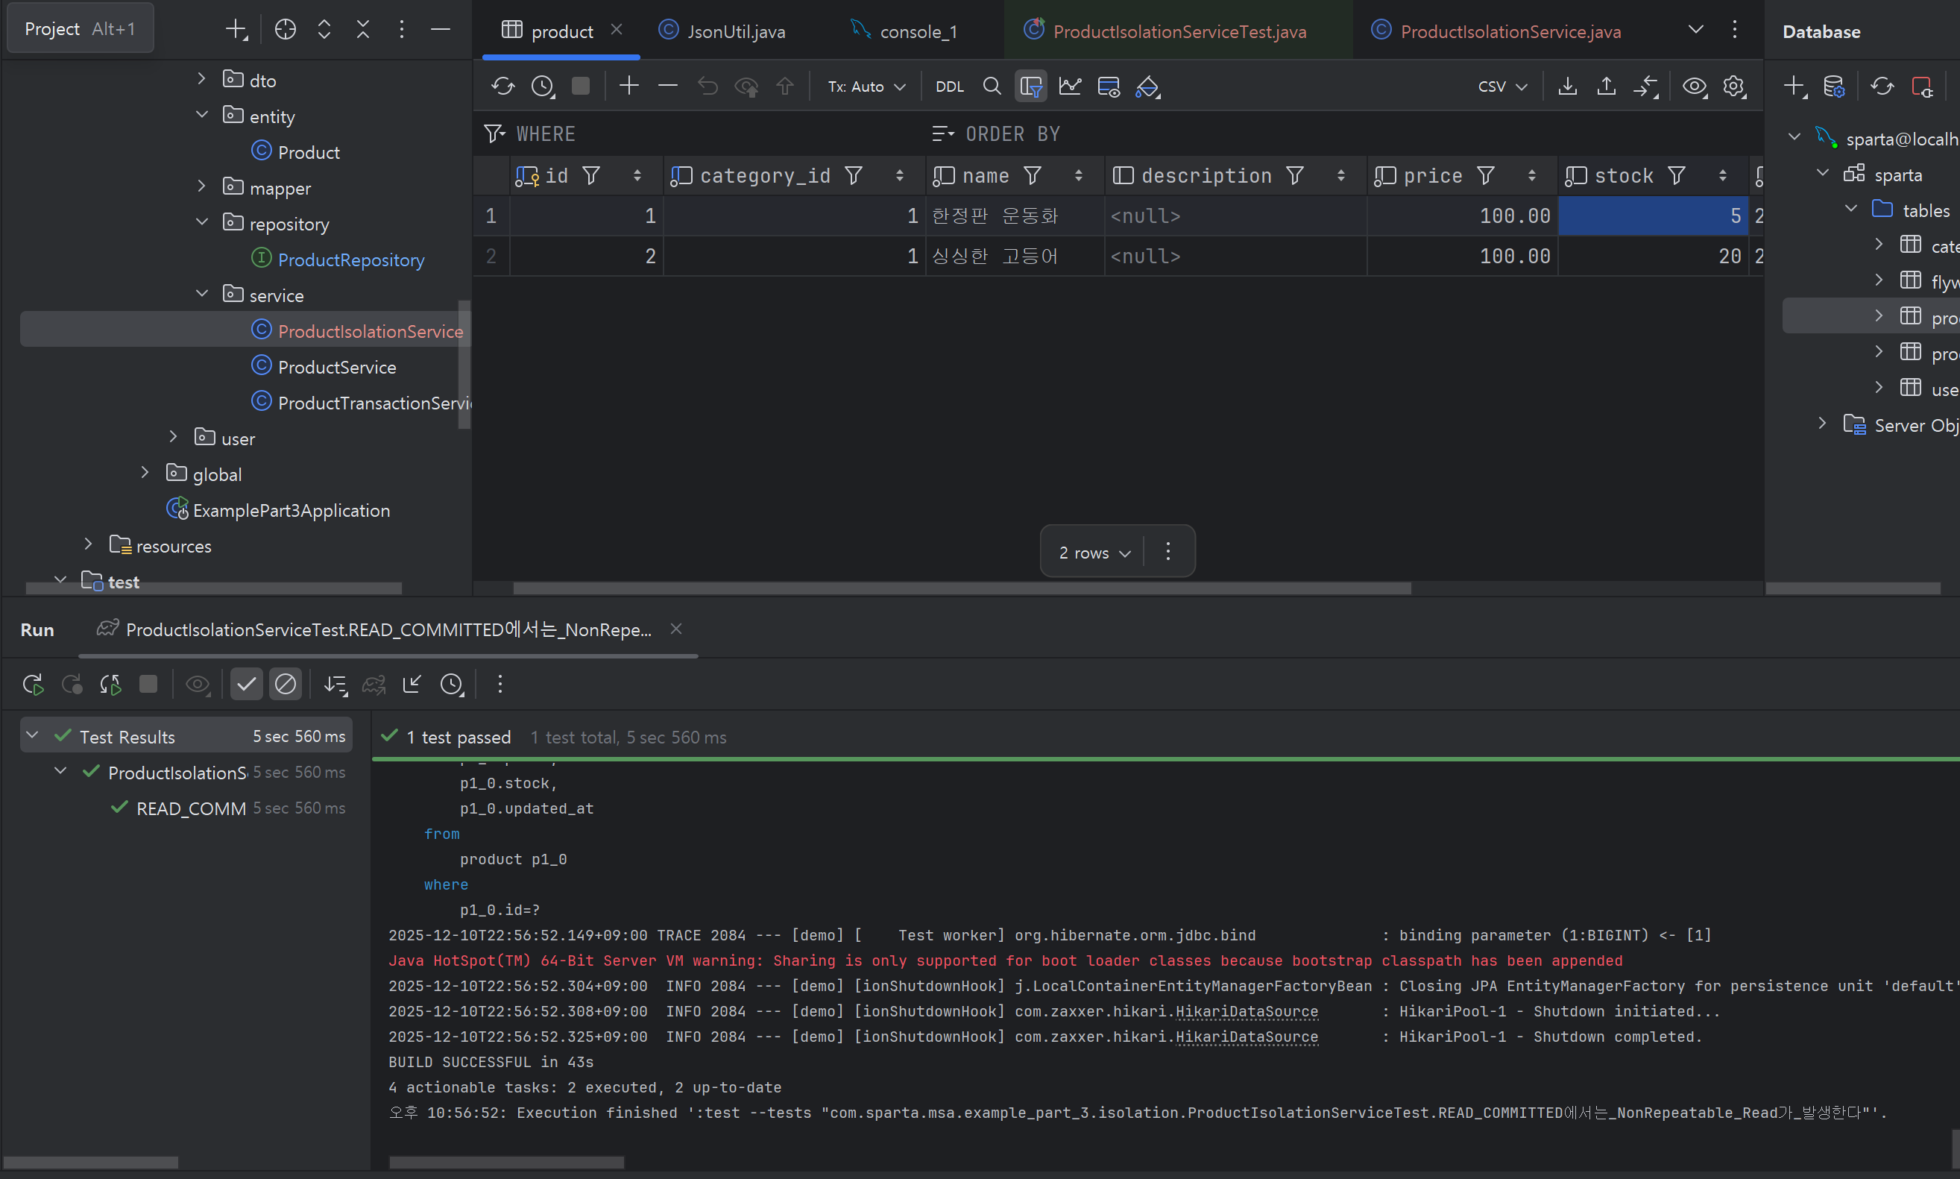Image resolution: width=1960 pixels, height=1179 pixels.
Task: Open the table view options icon
Action: coord(1109,86)
